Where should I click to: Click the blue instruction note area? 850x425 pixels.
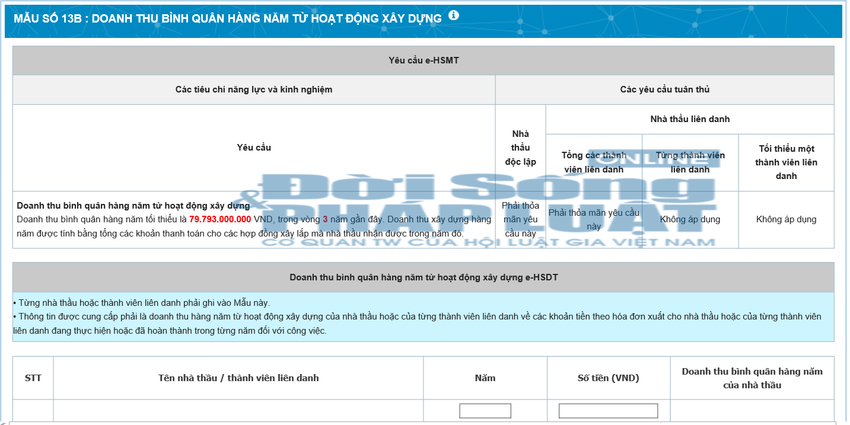(425, 316)
